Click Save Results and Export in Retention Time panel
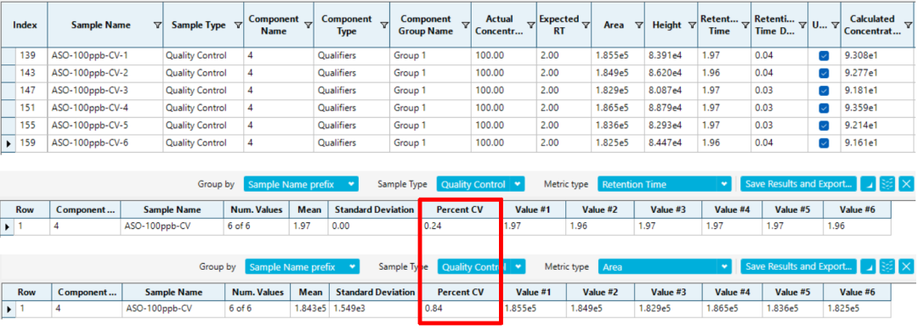This screenshot has height=330, width=918. (798, 184)
